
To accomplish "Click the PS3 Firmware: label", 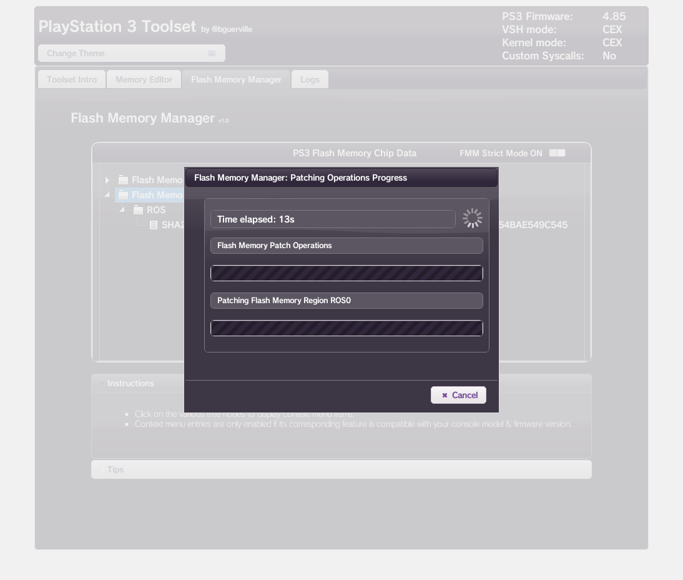I will point(538,17).
